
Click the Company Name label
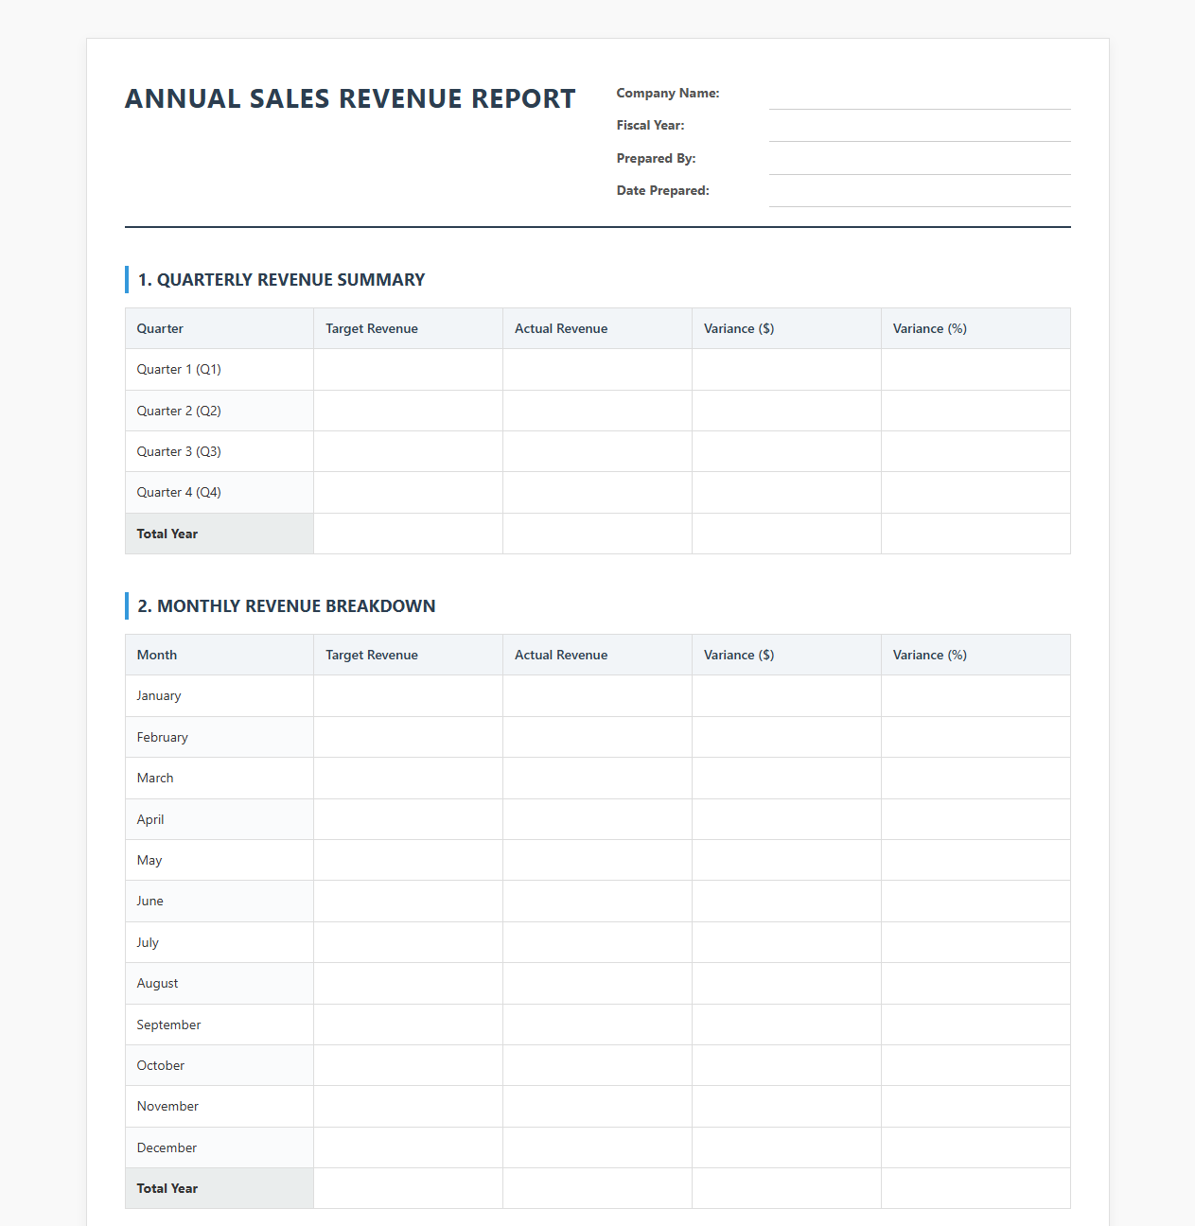point(668,93)
